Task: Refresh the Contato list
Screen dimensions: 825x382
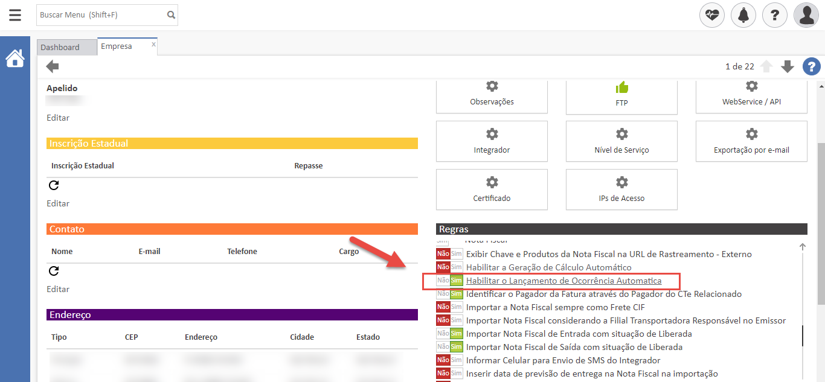Action: click(x=54, y=272)
